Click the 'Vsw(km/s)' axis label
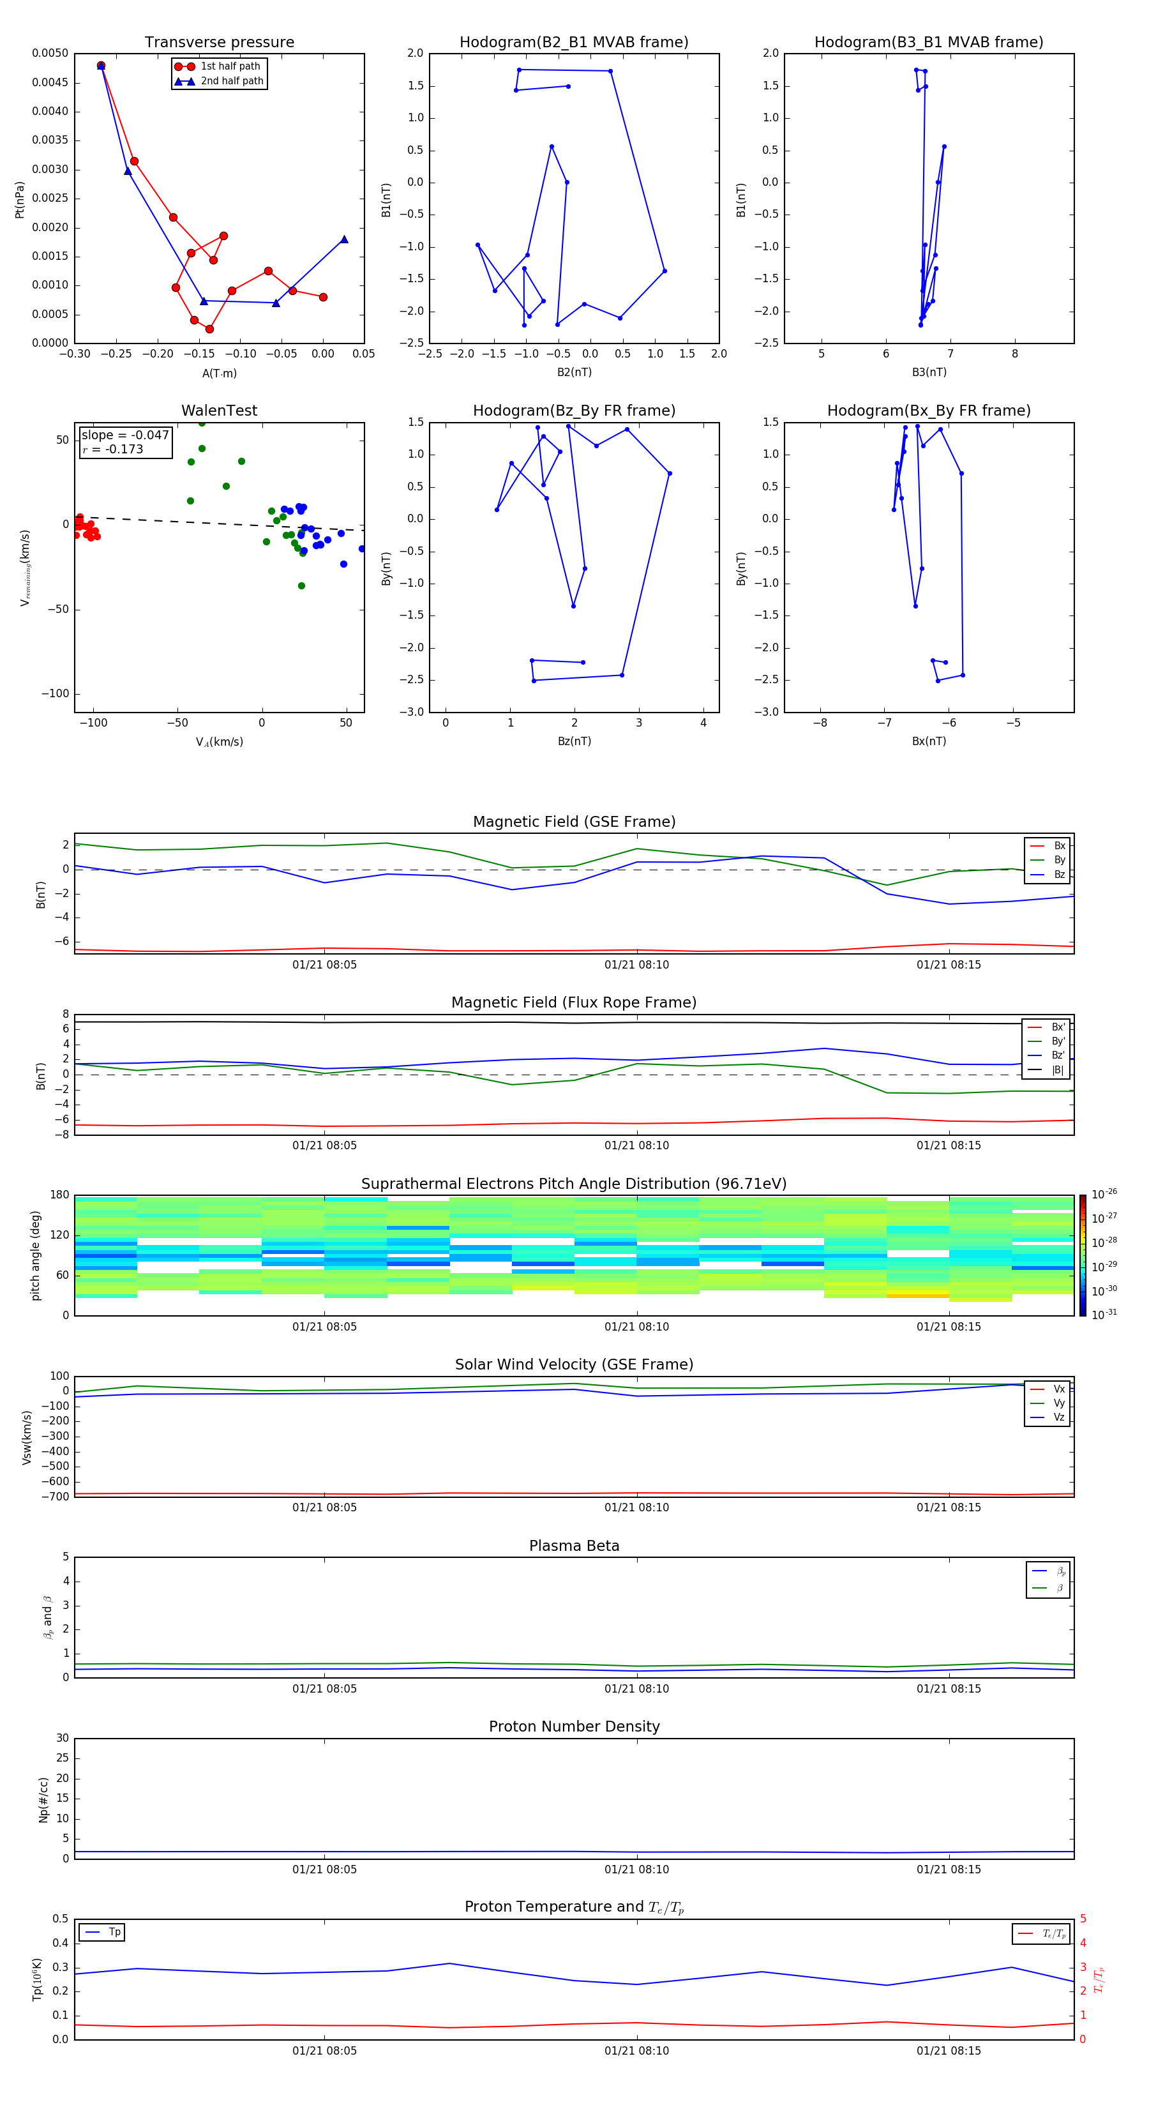 tap(27, 1437)
